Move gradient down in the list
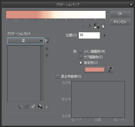The height and width of the screenshot is (127, 135). (47, 55)
